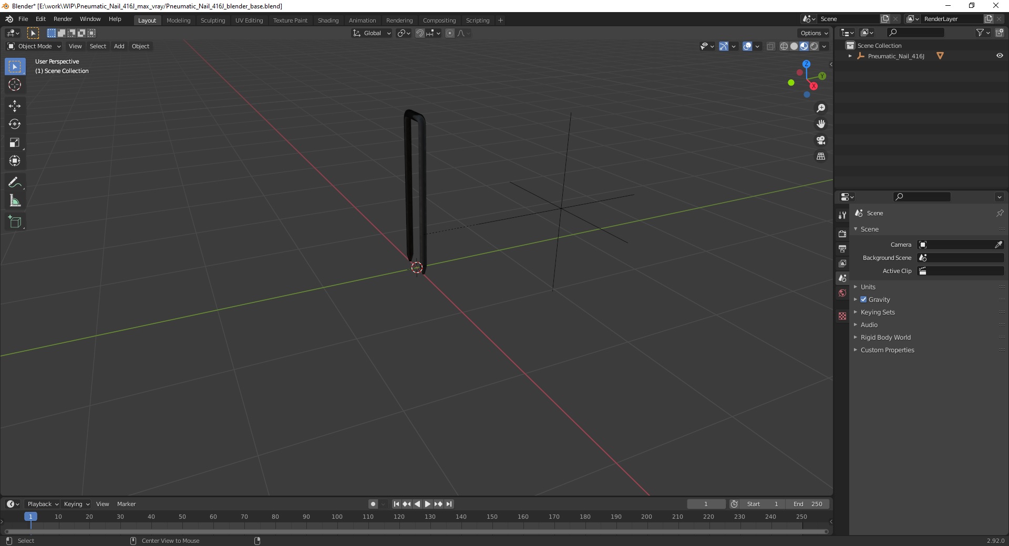
Task: Choose the Rotate tool
Action: coord(15,124)
